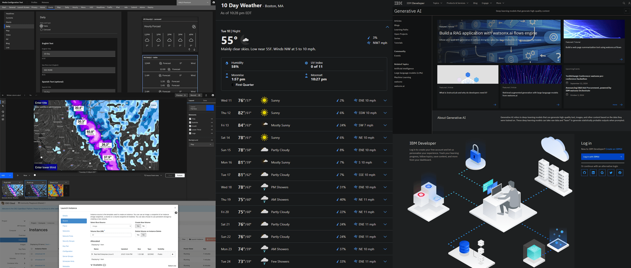Viewport: 631px width, 268px height.
Task: Click the timeline slider handle next to Now
Action: pyautogui.click(x=35, y=175)
